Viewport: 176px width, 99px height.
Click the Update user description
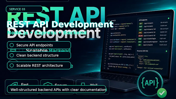(164, 32)
